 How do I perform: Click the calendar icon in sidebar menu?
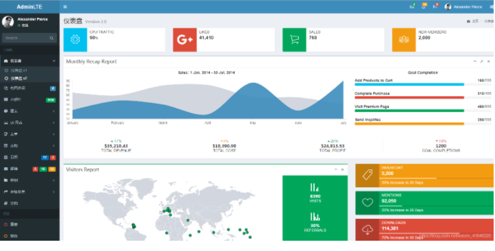click(x=5, y=157)
